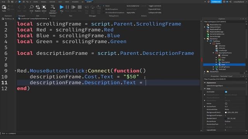This screenshot has height=139, width=248.
Task: Collapse the Appearance properties section
Action: click(205, 83)
